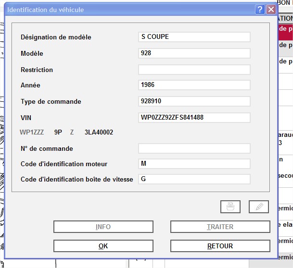Click the Code d'identification moteur field

[x=194, y=164]
